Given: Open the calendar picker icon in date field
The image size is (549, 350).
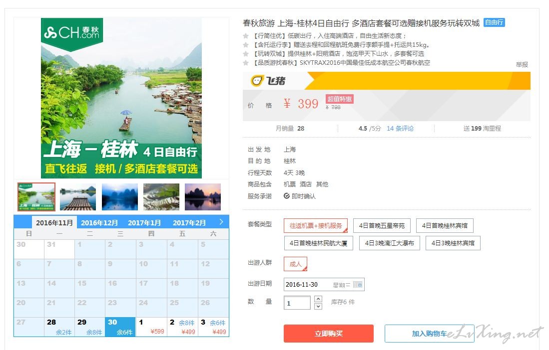Looking at the screenshot, I should coord(358,285).
